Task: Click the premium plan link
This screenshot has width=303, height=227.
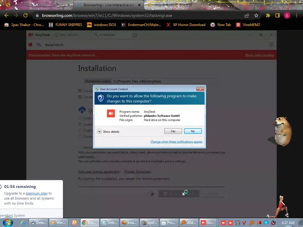Action: tap(36, 193)
